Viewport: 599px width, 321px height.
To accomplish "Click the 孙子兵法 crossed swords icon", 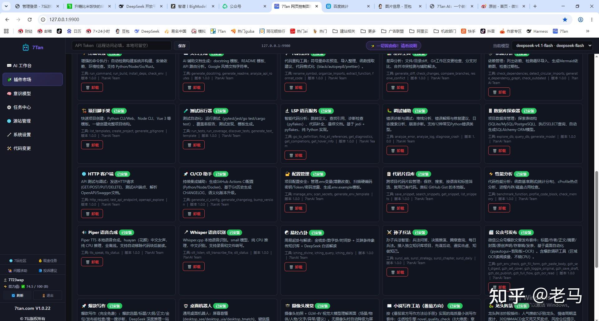I will 389,232.
